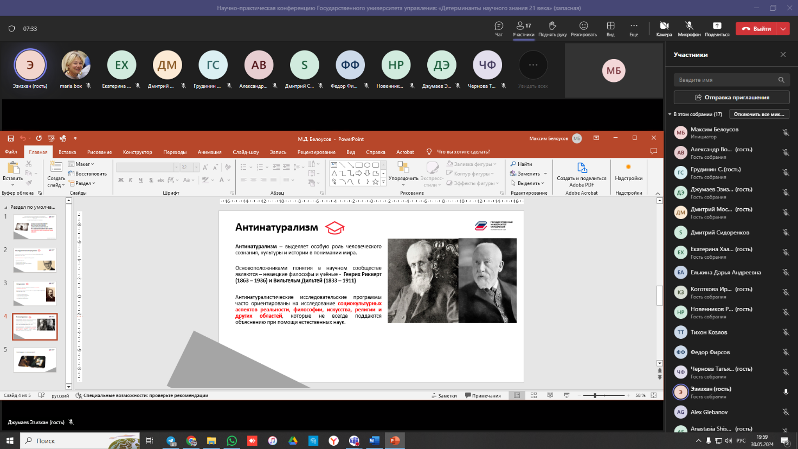Select slide 1 thumbnail
Viewport: 798px width, 449px height.
(35, 227)
